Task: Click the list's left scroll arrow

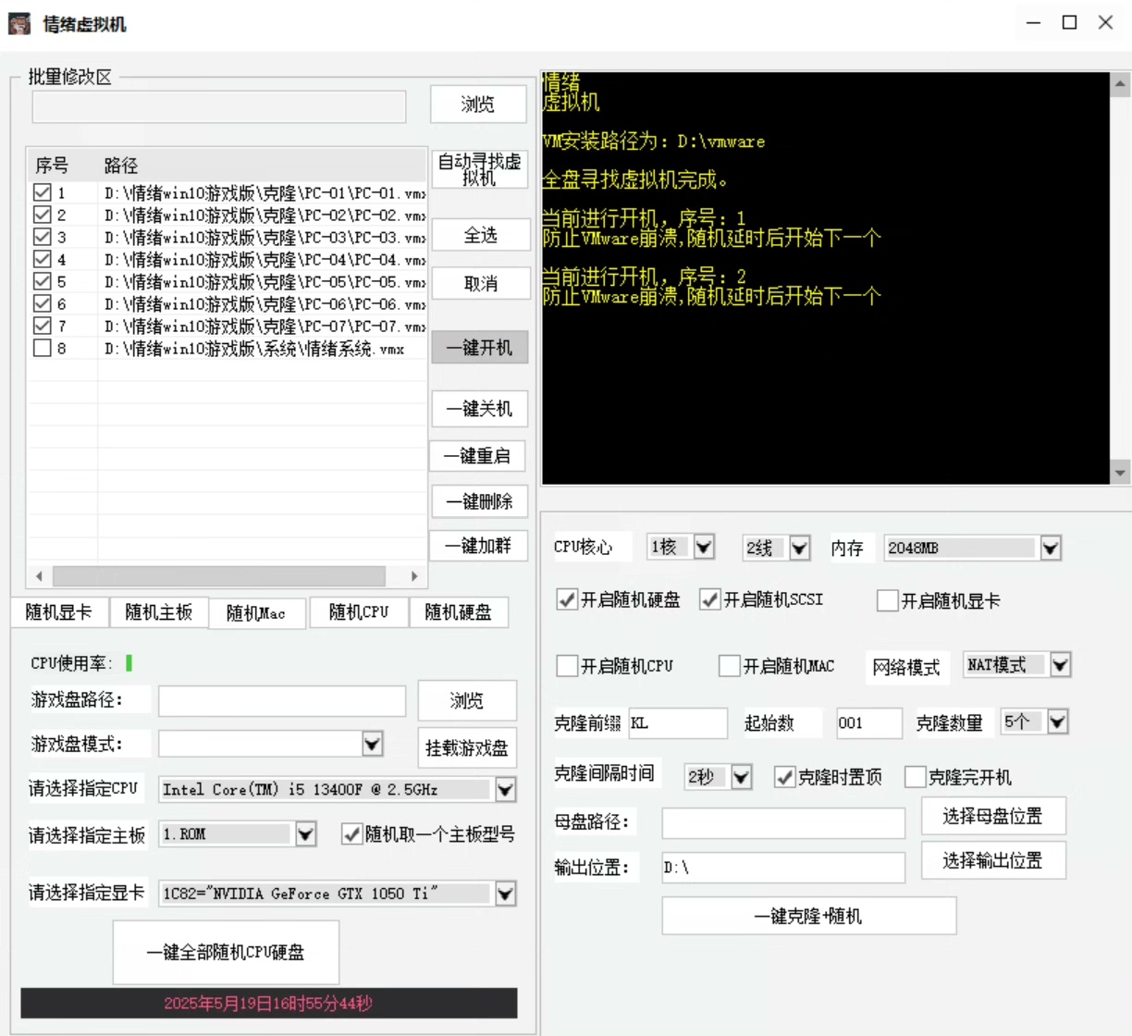Action: tap(39, 576)
